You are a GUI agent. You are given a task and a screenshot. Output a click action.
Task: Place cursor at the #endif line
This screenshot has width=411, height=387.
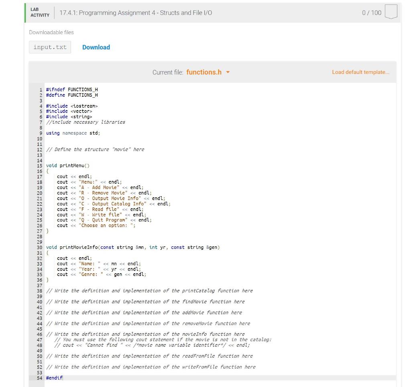click(55, 378)
